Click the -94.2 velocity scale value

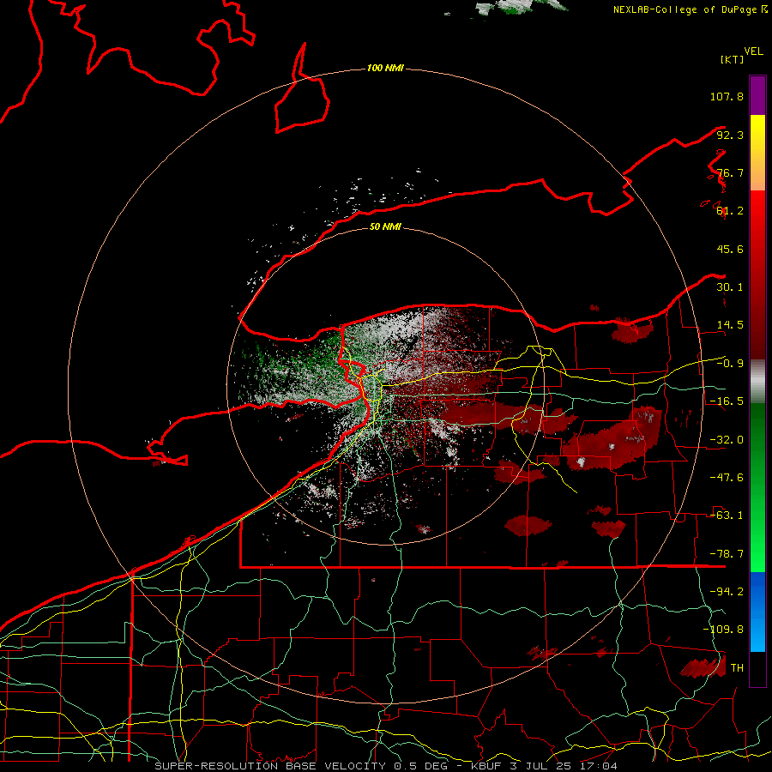(x=727, y=592)
